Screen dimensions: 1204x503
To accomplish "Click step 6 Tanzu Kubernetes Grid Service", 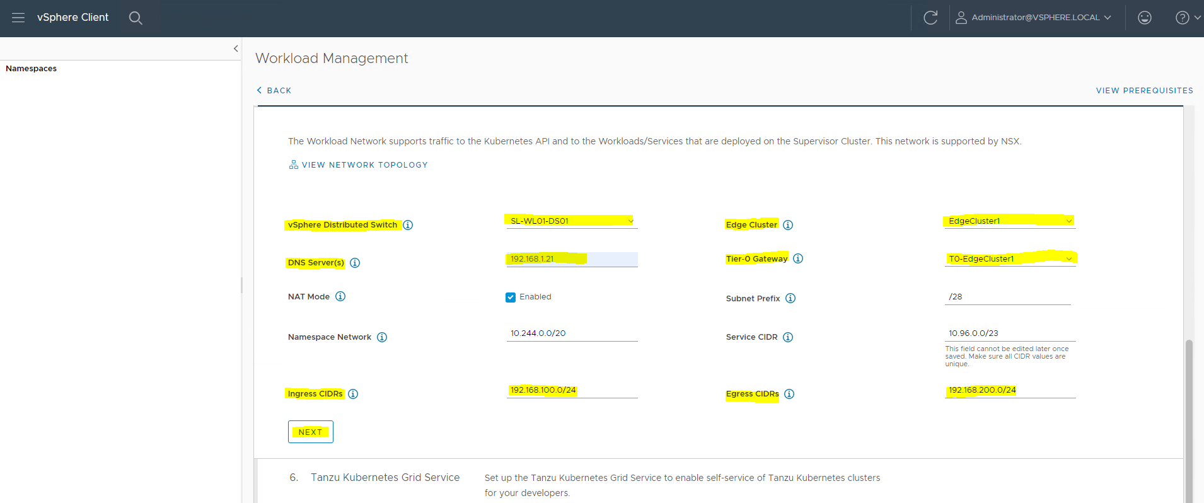I will click(385, 478).
